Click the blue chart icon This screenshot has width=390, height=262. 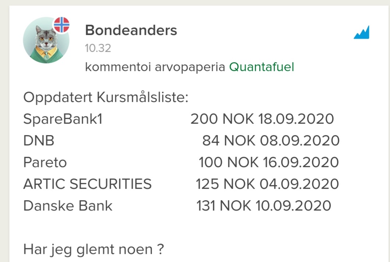pos(361,33)
